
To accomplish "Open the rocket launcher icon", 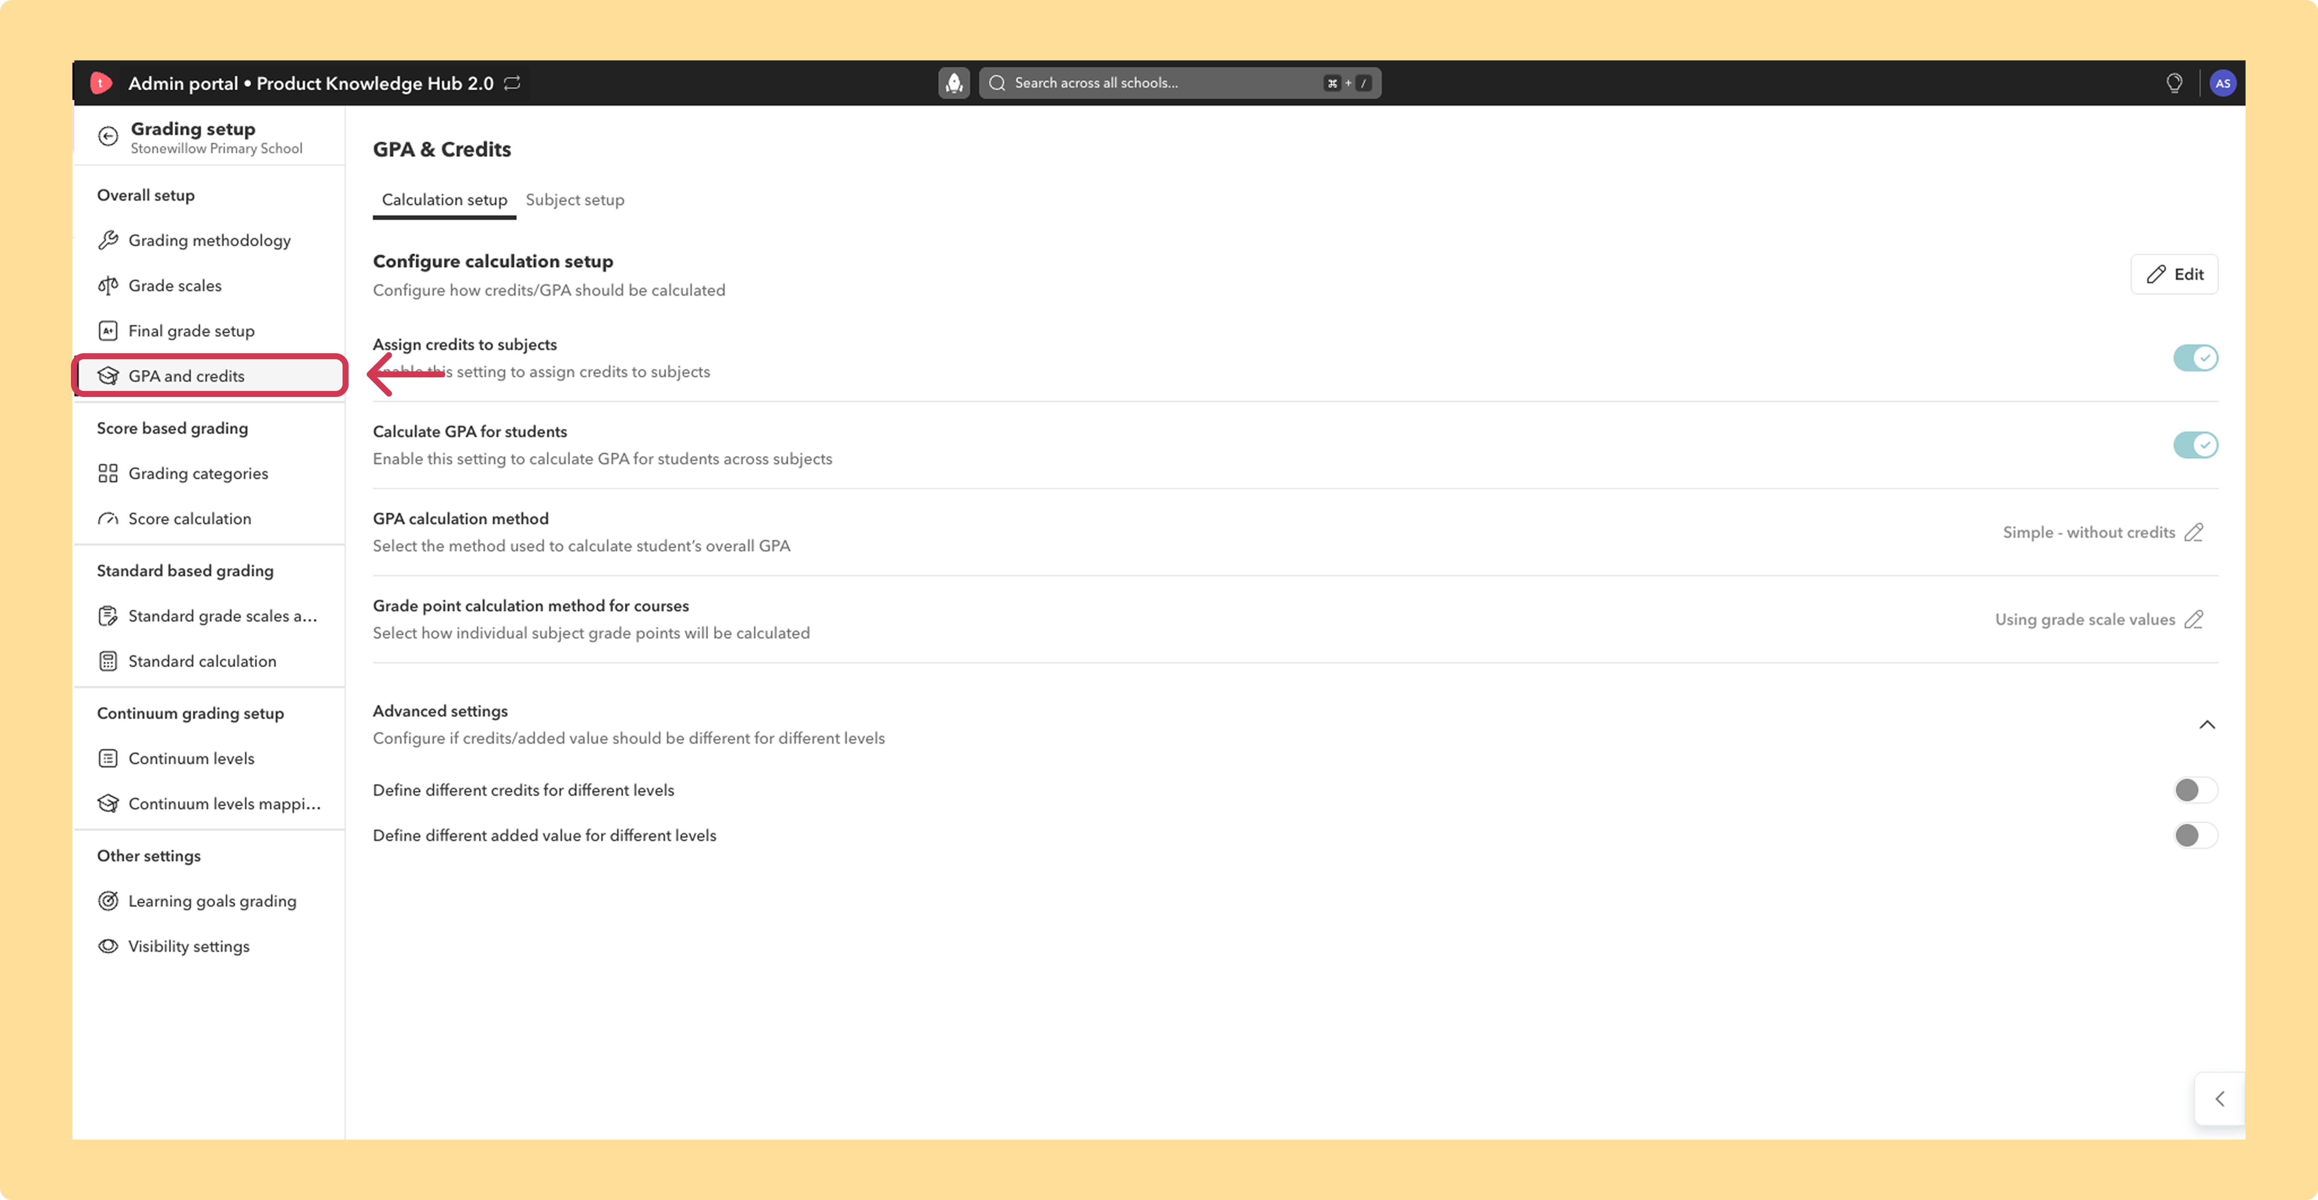I will click(954, 83).
